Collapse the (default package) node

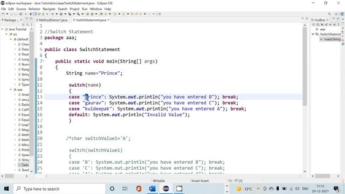pos(11,39)
